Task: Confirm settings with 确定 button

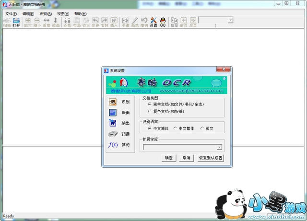Action: 169,158
